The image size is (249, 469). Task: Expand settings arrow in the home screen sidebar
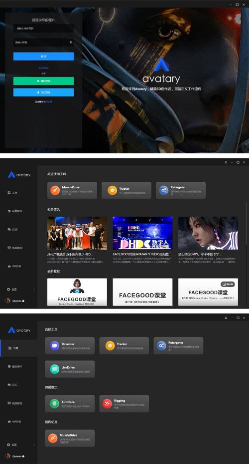pyautogui.click(x=34, y=290)
